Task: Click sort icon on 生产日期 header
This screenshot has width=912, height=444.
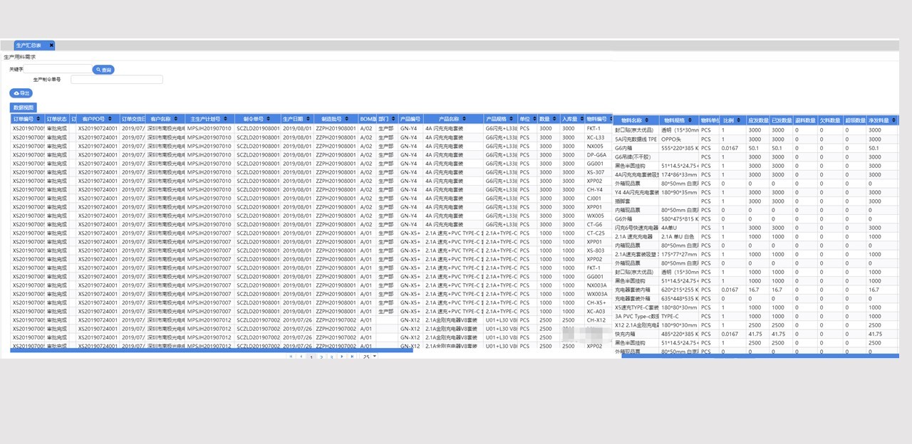Action: (x=309, y=119)
